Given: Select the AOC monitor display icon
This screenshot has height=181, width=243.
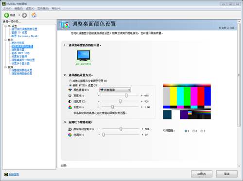Looking at the screenshot, I should (83, 56).
